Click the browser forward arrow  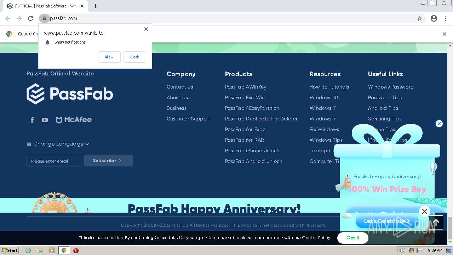click(x=19, y=18)
